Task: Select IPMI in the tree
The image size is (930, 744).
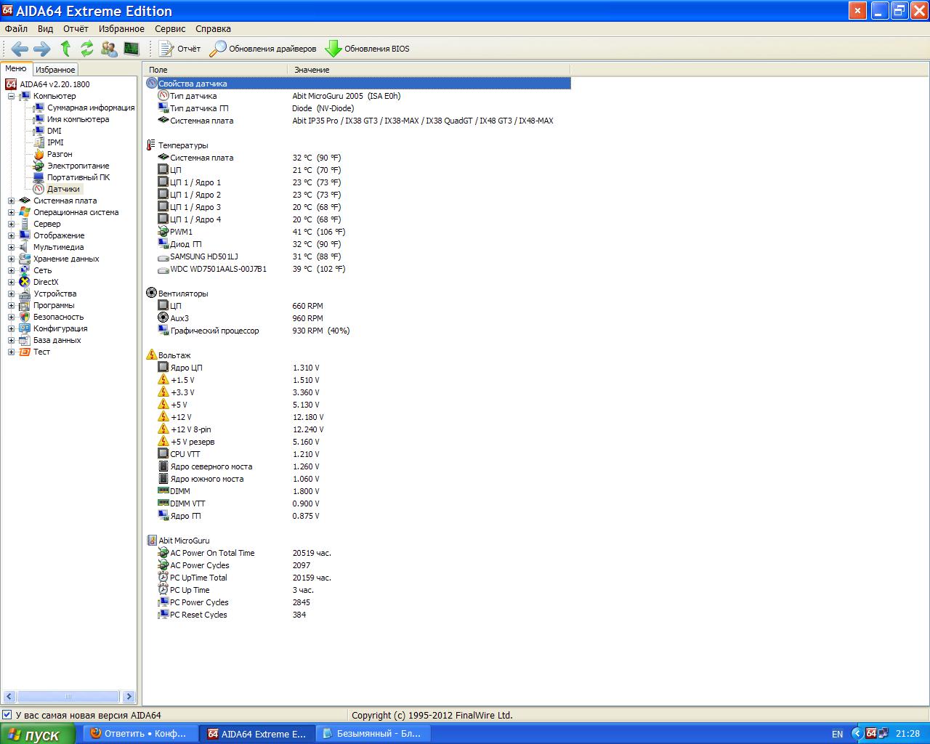Action: (x=55, y=142)
